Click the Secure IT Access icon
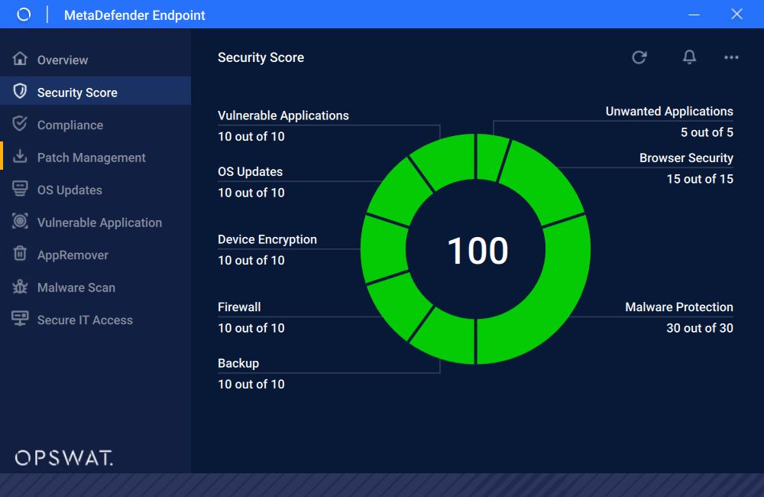 pyautogui.click(x=20, y=319)
